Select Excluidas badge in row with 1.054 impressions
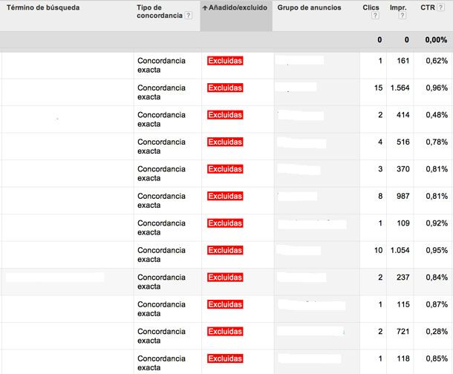Viewport: 453px width, 374px height. pos(225,250)
